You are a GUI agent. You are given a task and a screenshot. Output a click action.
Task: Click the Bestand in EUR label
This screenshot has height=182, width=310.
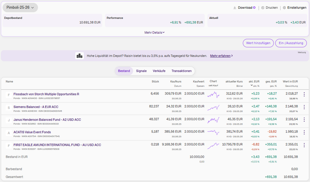pos(17,157)
